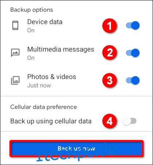153x165 pixels.
Task: Click the Backup options section header
Action: [32, 10]
